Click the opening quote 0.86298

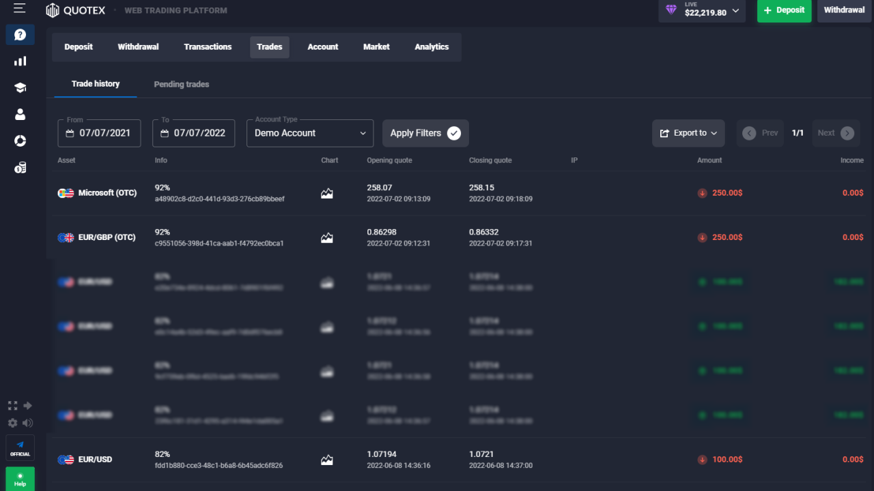click(382, 232)
